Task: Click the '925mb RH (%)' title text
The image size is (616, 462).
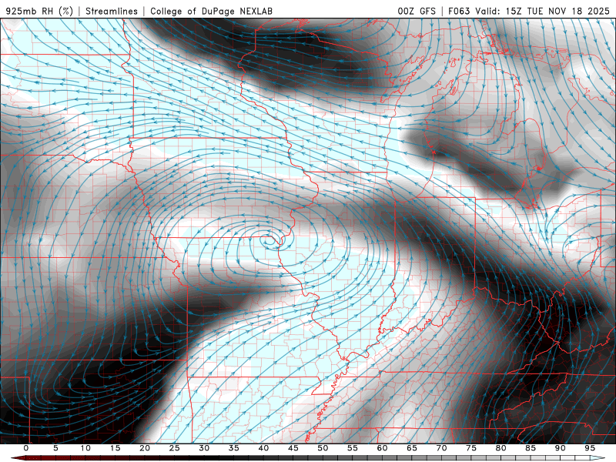Action: click(x=39, y=11)
